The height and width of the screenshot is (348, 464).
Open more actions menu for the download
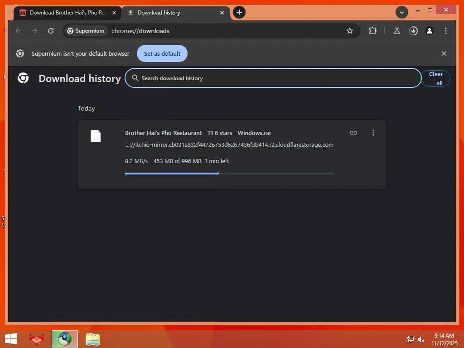pos(373,133)
